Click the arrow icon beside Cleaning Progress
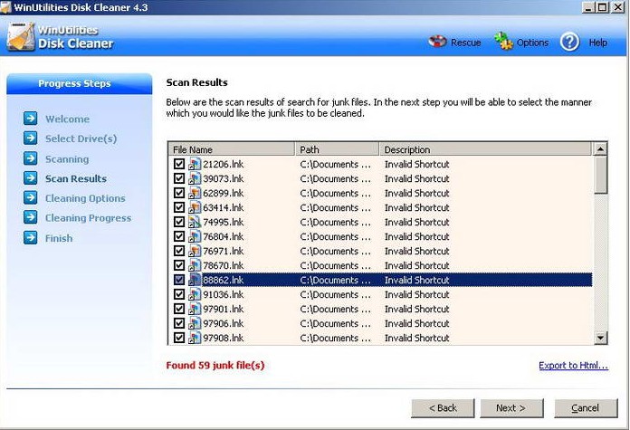The image size is (630, 430). (x=30, y=217)
